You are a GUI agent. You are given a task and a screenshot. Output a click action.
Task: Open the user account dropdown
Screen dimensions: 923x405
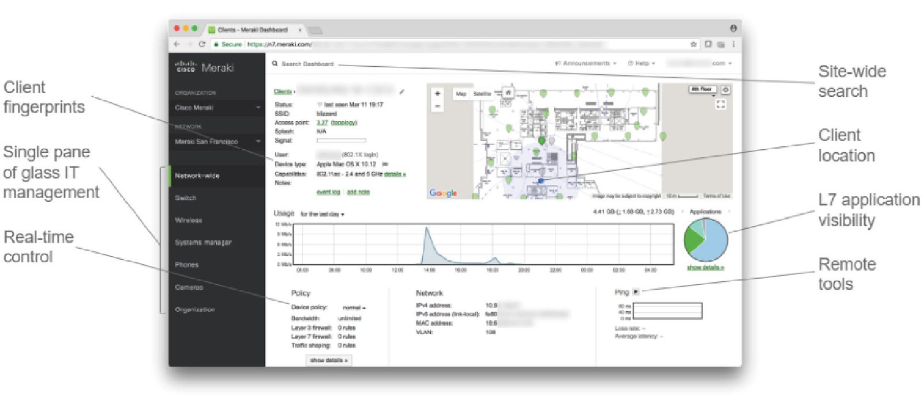click(699, 63)
